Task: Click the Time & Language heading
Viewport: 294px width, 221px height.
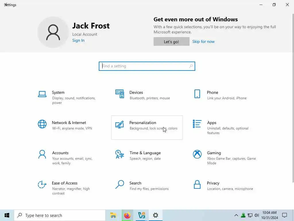Action: [145, 153]
